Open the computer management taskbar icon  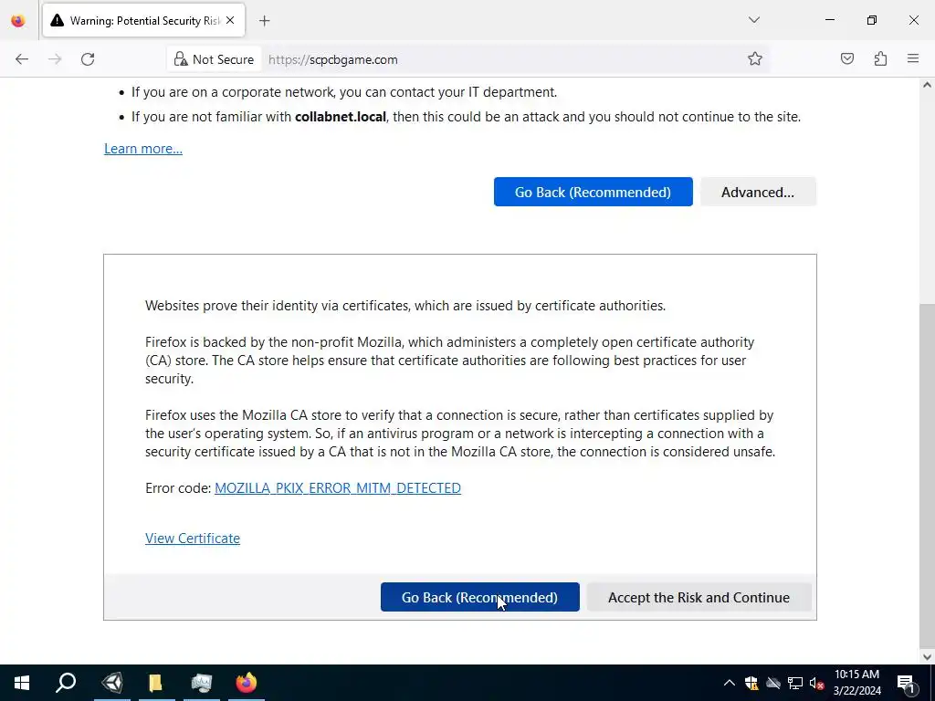[x=202, y=683]
